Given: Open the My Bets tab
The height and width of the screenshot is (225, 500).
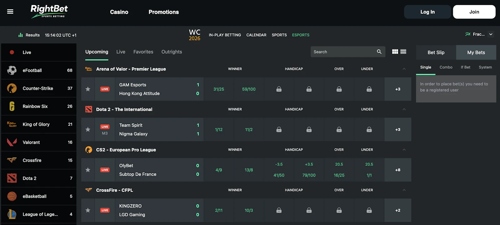Looking at the screenshot, I should pyautogui.click(x=476, y=52).
